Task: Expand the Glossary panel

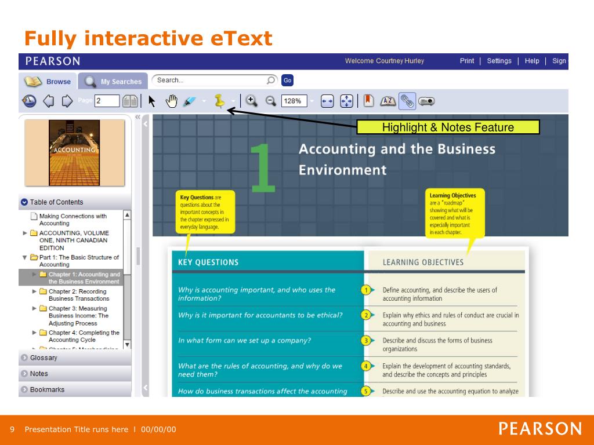Action: (x=75, y=358)
